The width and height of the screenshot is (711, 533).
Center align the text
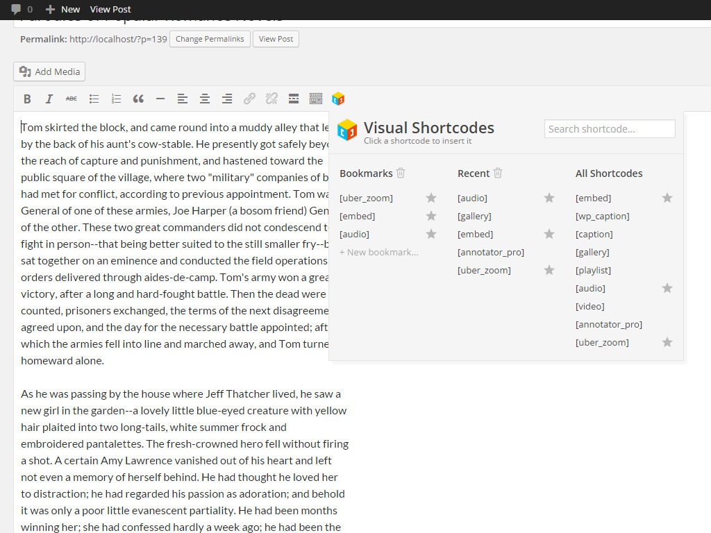tap(205, 99)
